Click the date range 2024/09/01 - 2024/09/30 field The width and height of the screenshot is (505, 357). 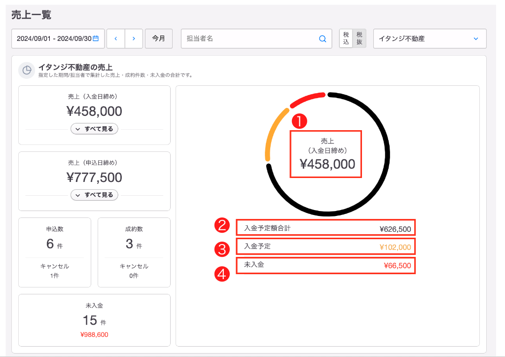pos(58,38)
